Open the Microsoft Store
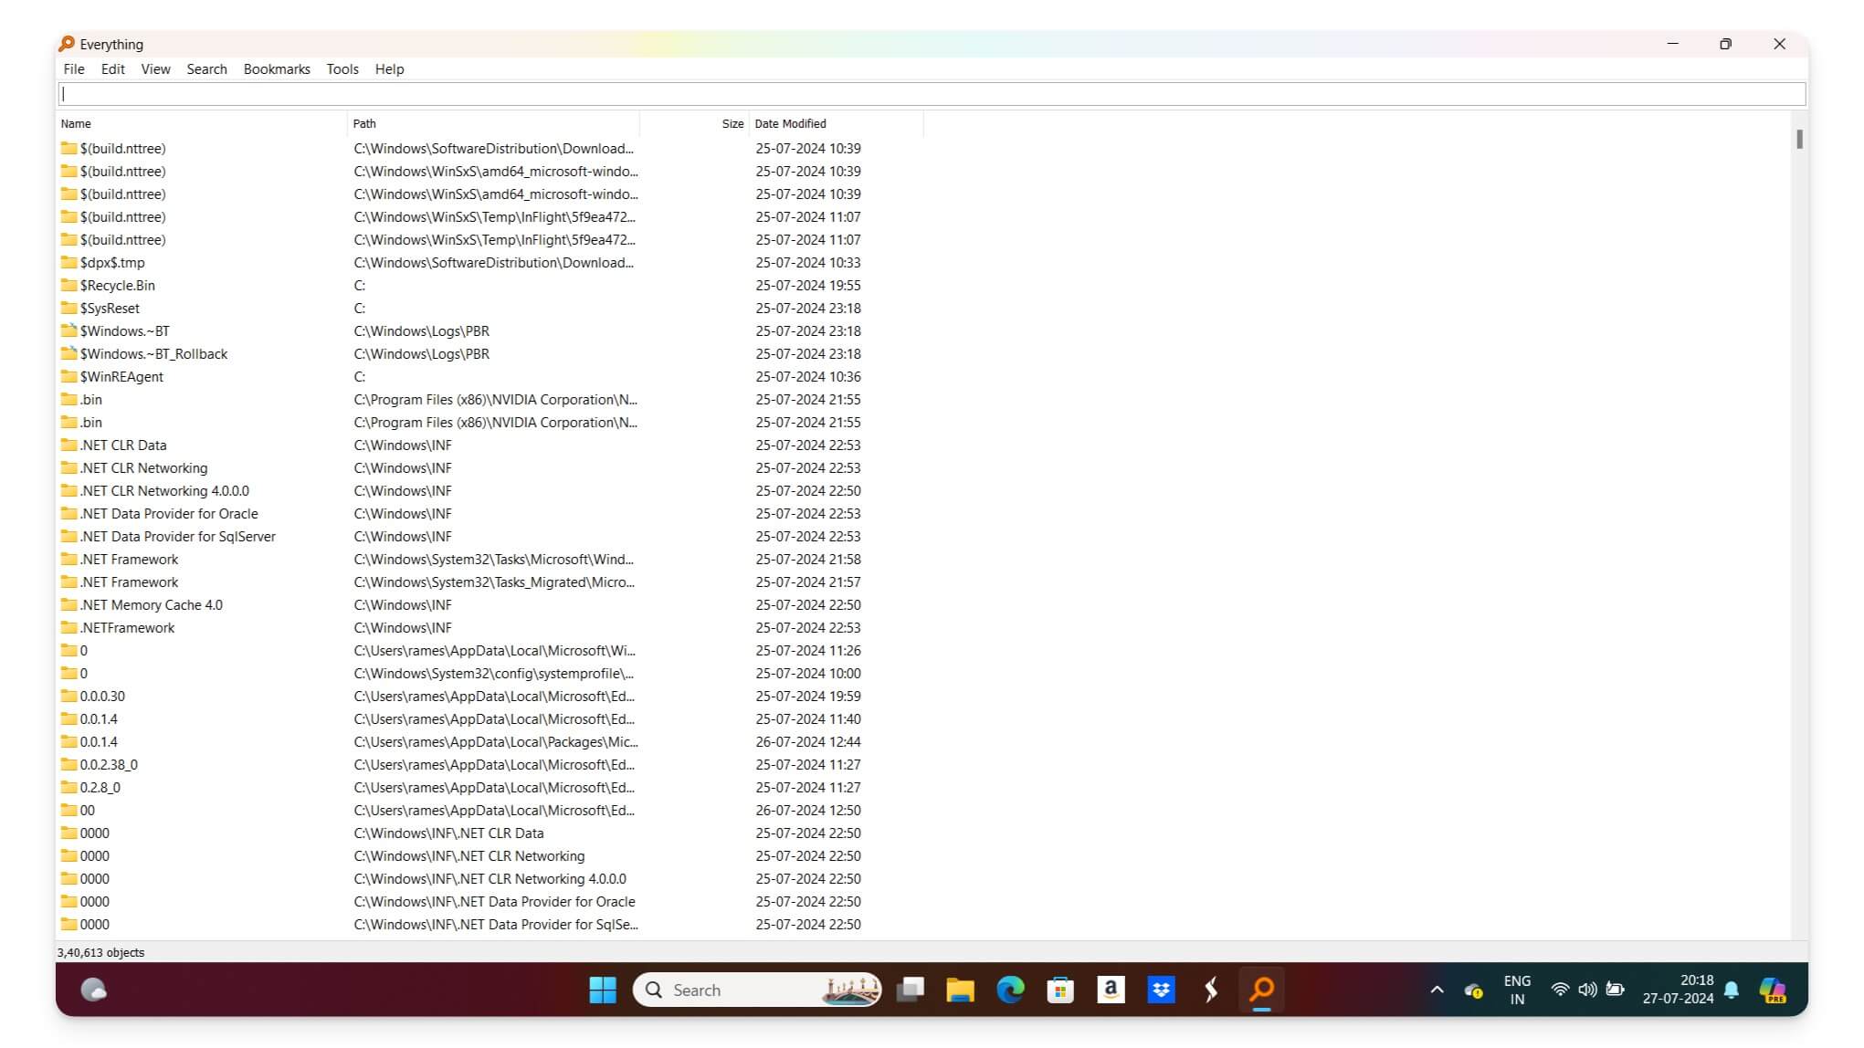The height and width of the screenshot is (1048, 1864). 1059,989
